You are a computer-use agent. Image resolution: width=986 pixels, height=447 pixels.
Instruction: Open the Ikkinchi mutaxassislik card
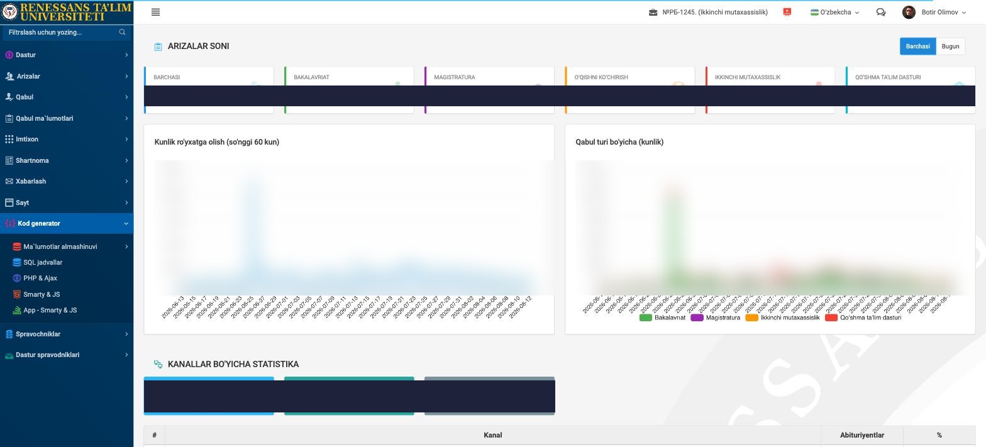(x=770, y=90)
